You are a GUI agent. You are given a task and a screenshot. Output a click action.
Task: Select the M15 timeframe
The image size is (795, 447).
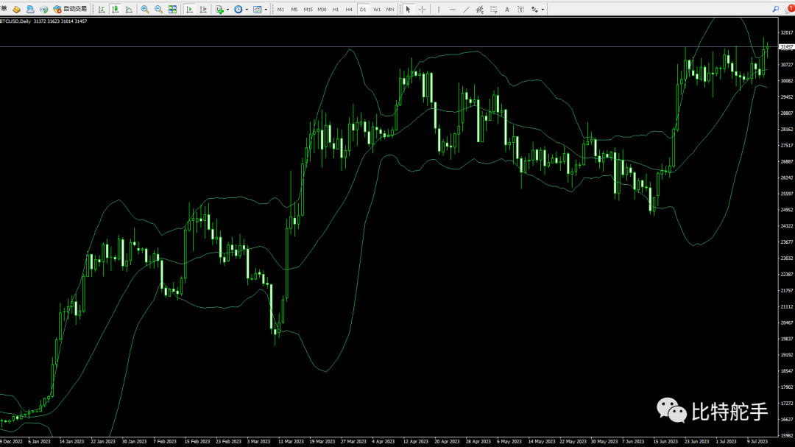(308, 9)
